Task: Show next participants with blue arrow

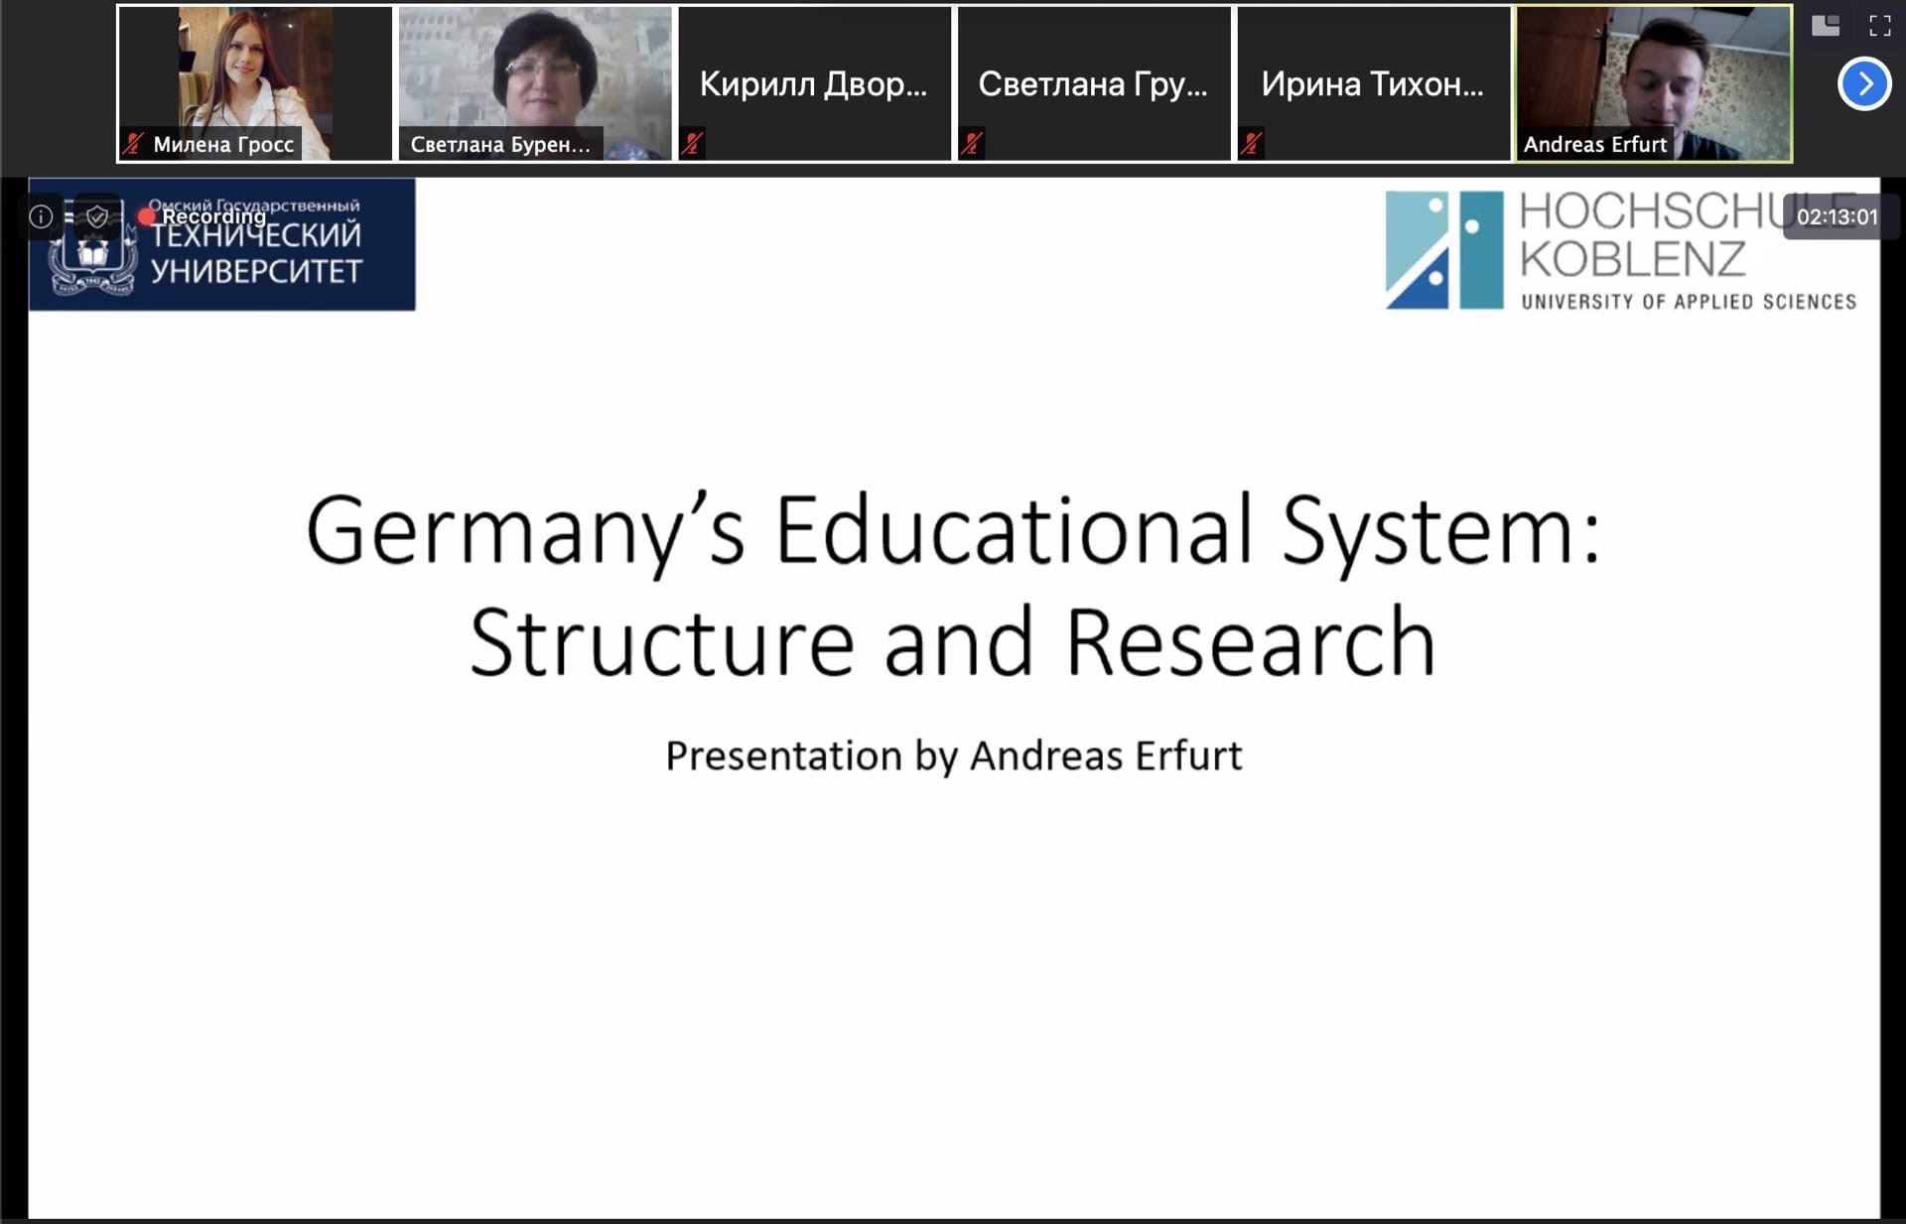Action: click(x=1863, y=84)
